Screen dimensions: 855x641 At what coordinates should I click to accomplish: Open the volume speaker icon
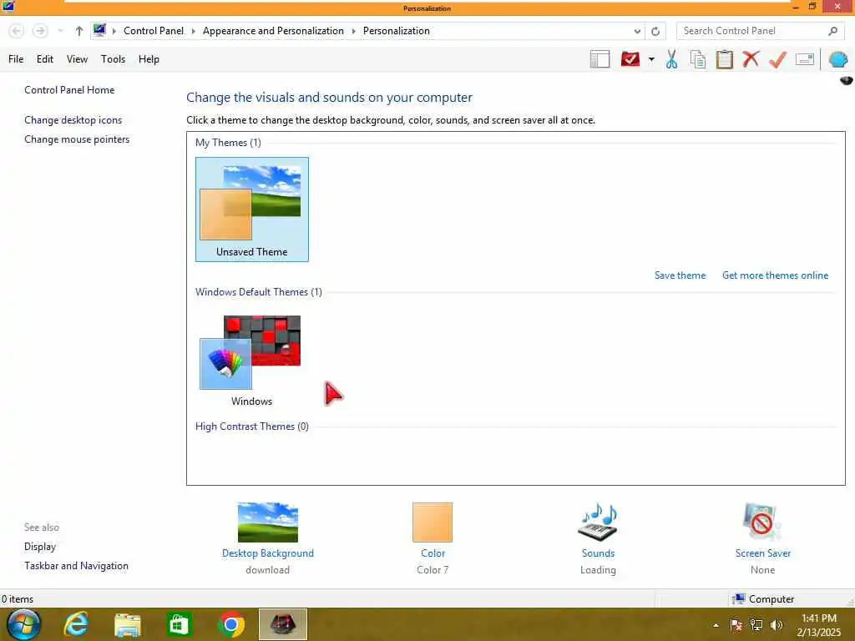click(776, 625)
